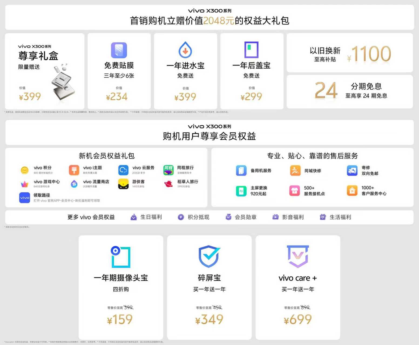
Task: Tap the 稻草人旅行 red hat icon
Action: [x=168, y=184]
